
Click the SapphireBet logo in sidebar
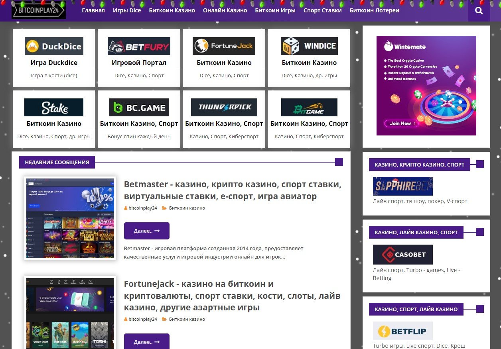pos(403,186)
